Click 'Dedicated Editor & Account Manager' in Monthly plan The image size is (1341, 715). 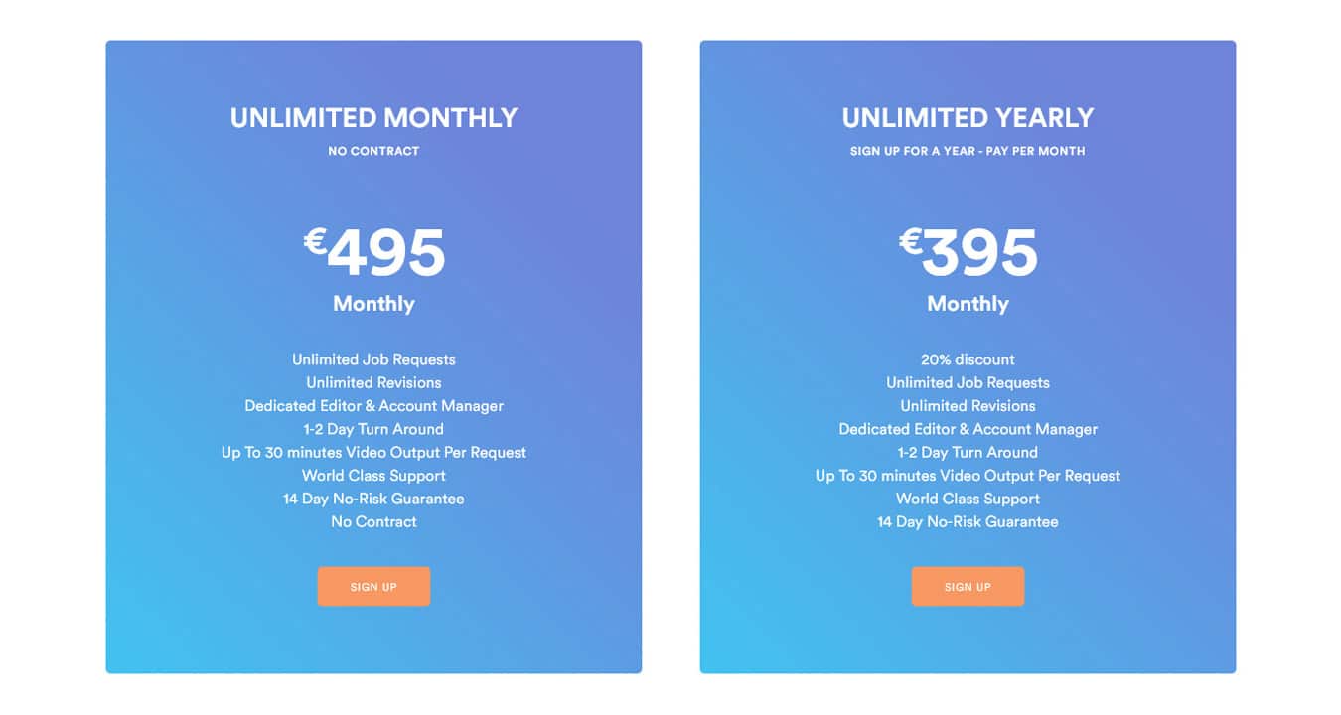point(373,406)
